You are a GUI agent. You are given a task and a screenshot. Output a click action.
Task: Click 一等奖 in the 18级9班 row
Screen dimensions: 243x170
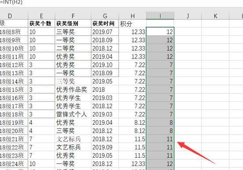[73, 40]
